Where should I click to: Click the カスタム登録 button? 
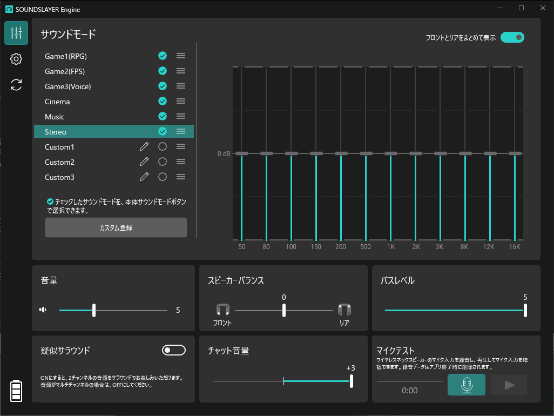pyautogui.click(x=116, y=227)
